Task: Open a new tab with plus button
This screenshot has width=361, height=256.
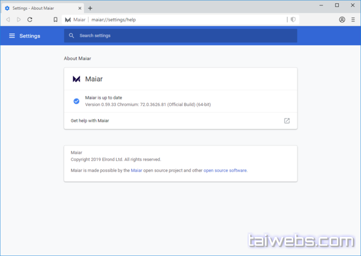Action: click(90, 8)
